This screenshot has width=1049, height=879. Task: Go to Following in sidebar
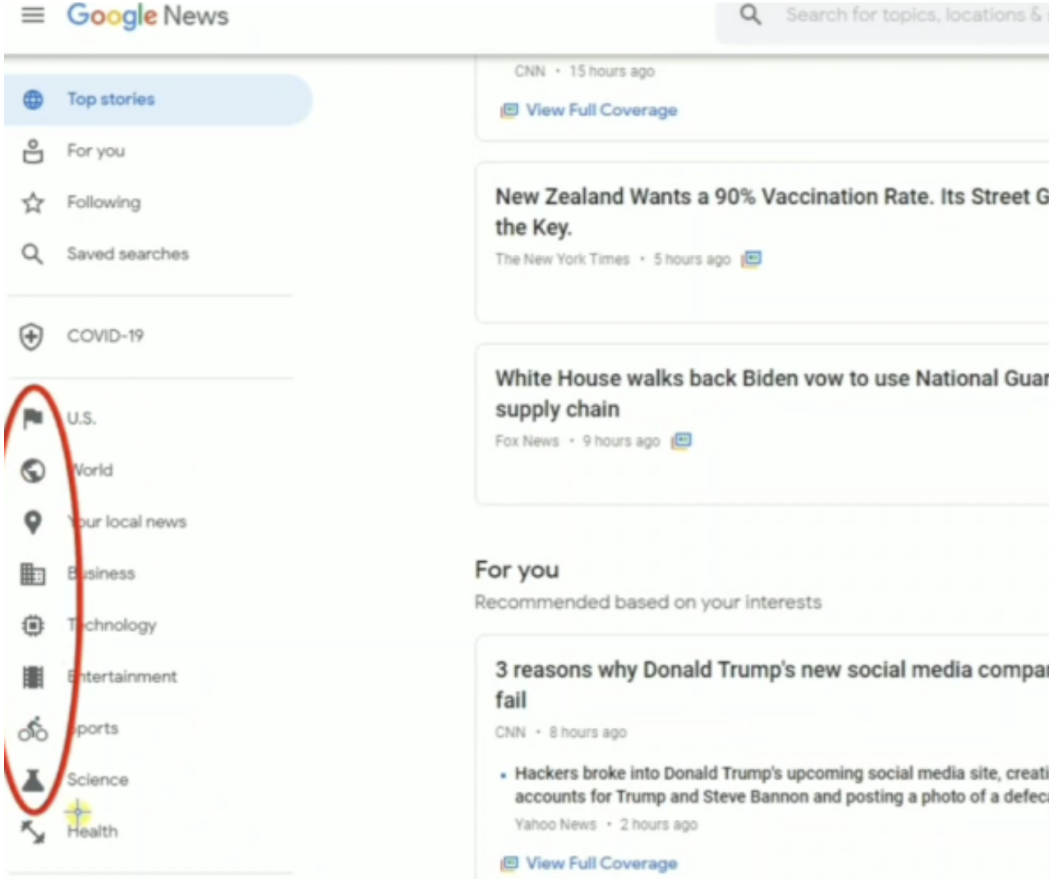click(104, 202)
